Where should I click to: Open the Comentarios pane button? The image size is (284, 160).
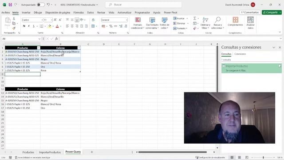(x=250, y=12)
